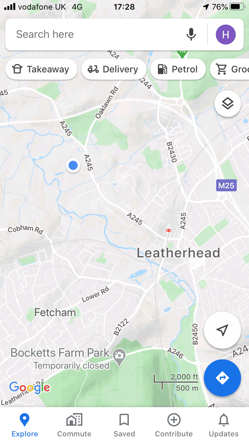Switch to the Saved tab
The image size is (249, 443).
pyautogui.click(x=124, y=425)
